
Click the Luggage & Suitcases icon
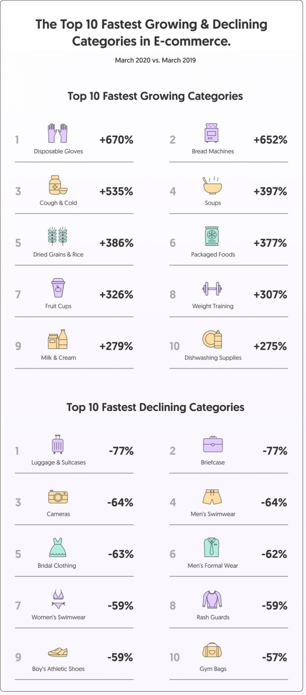pyautogui.click(x=57, y=444)
